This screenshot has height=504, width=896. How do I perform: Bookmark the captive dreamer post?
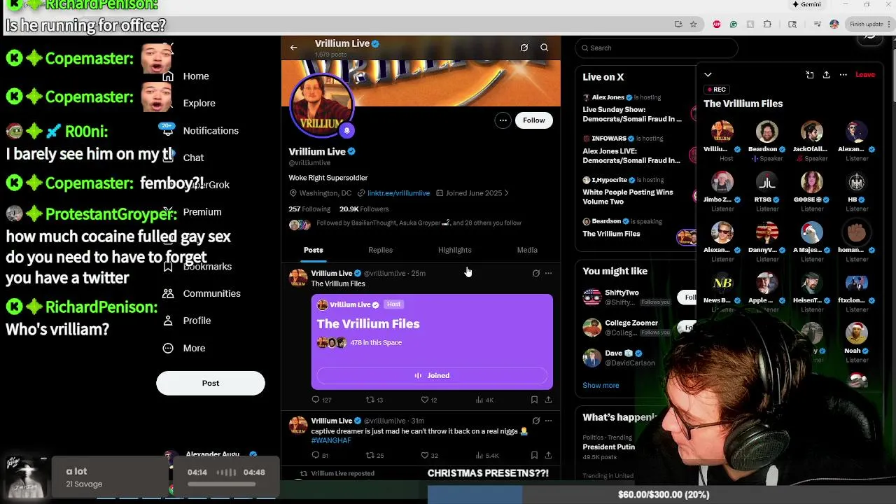coord(534,455)
